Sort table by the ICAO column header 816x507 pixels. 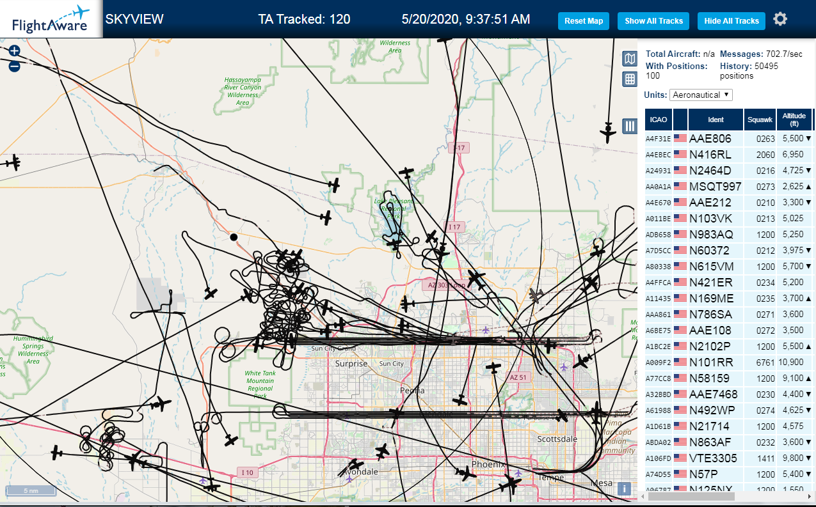click(x=657, y=120)
